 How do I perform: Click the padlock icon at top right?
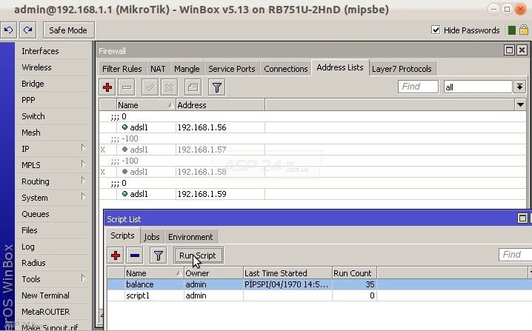coord(524,30)
